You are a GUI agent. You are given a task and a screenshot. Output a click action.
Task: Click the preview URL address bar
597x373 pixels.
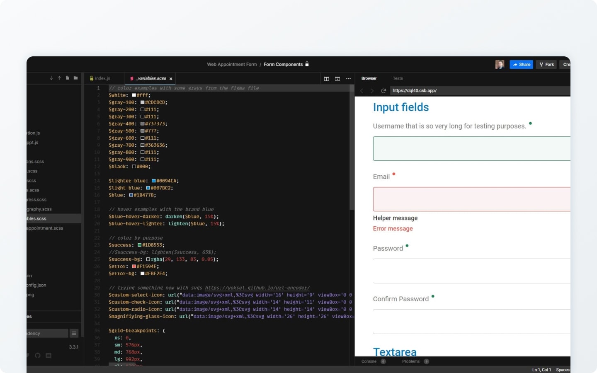[x=480, y=91]
